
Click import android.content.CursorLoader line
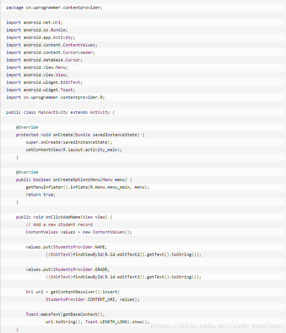[51, 52]
